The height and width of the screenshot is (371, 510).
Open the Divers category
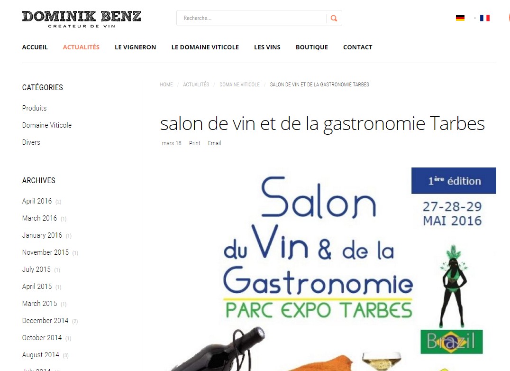tap(31, 142)
